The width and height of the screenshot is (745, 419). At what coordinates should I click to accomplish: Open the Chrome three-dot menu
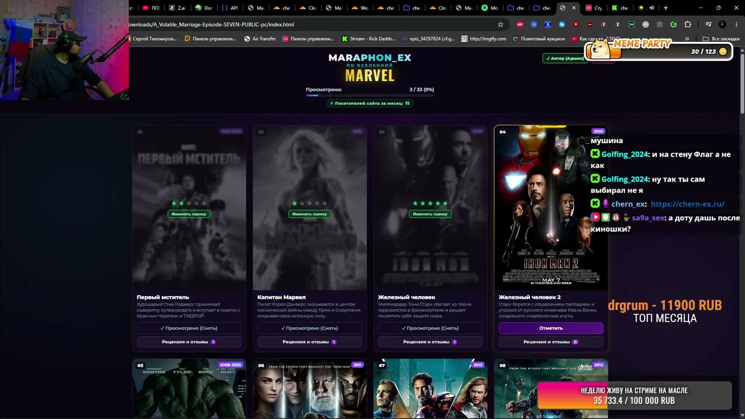(x=735, y=24)
